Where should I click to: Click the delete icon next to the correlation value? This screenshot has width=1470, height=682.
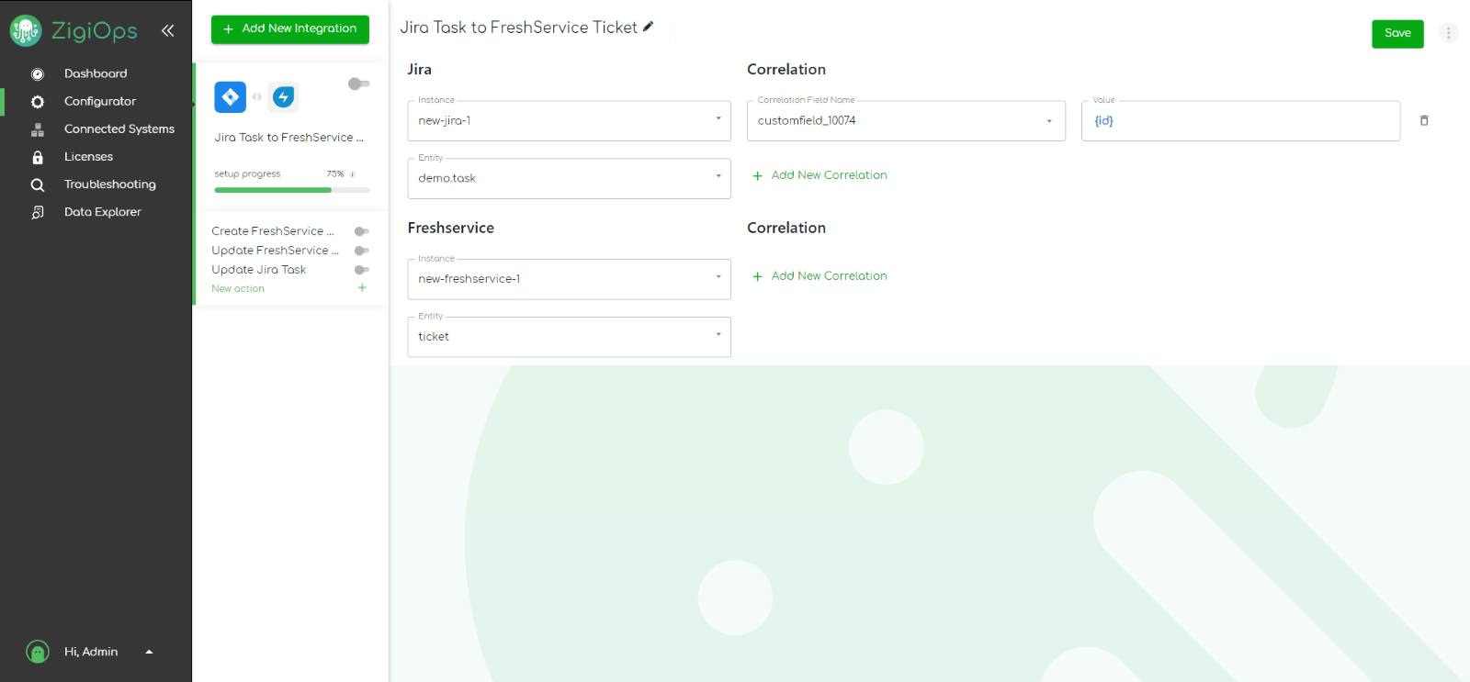(x=1423, y=120)
